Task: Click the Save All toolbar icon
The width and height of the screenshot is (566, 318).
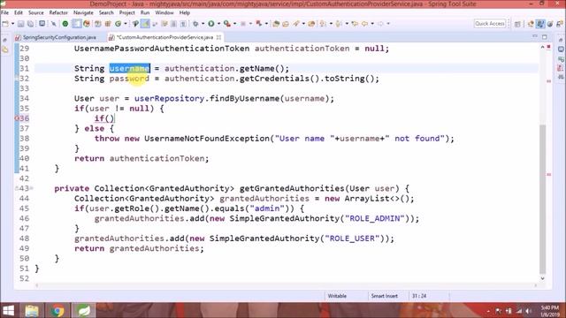Action: pyautogui.click(x=31, y=24)
